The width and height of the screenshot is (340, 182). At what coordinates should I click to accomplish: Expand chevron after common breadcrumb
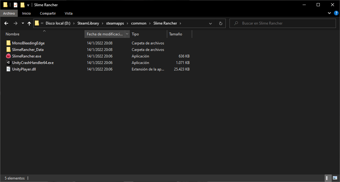(x=150, y=23)
